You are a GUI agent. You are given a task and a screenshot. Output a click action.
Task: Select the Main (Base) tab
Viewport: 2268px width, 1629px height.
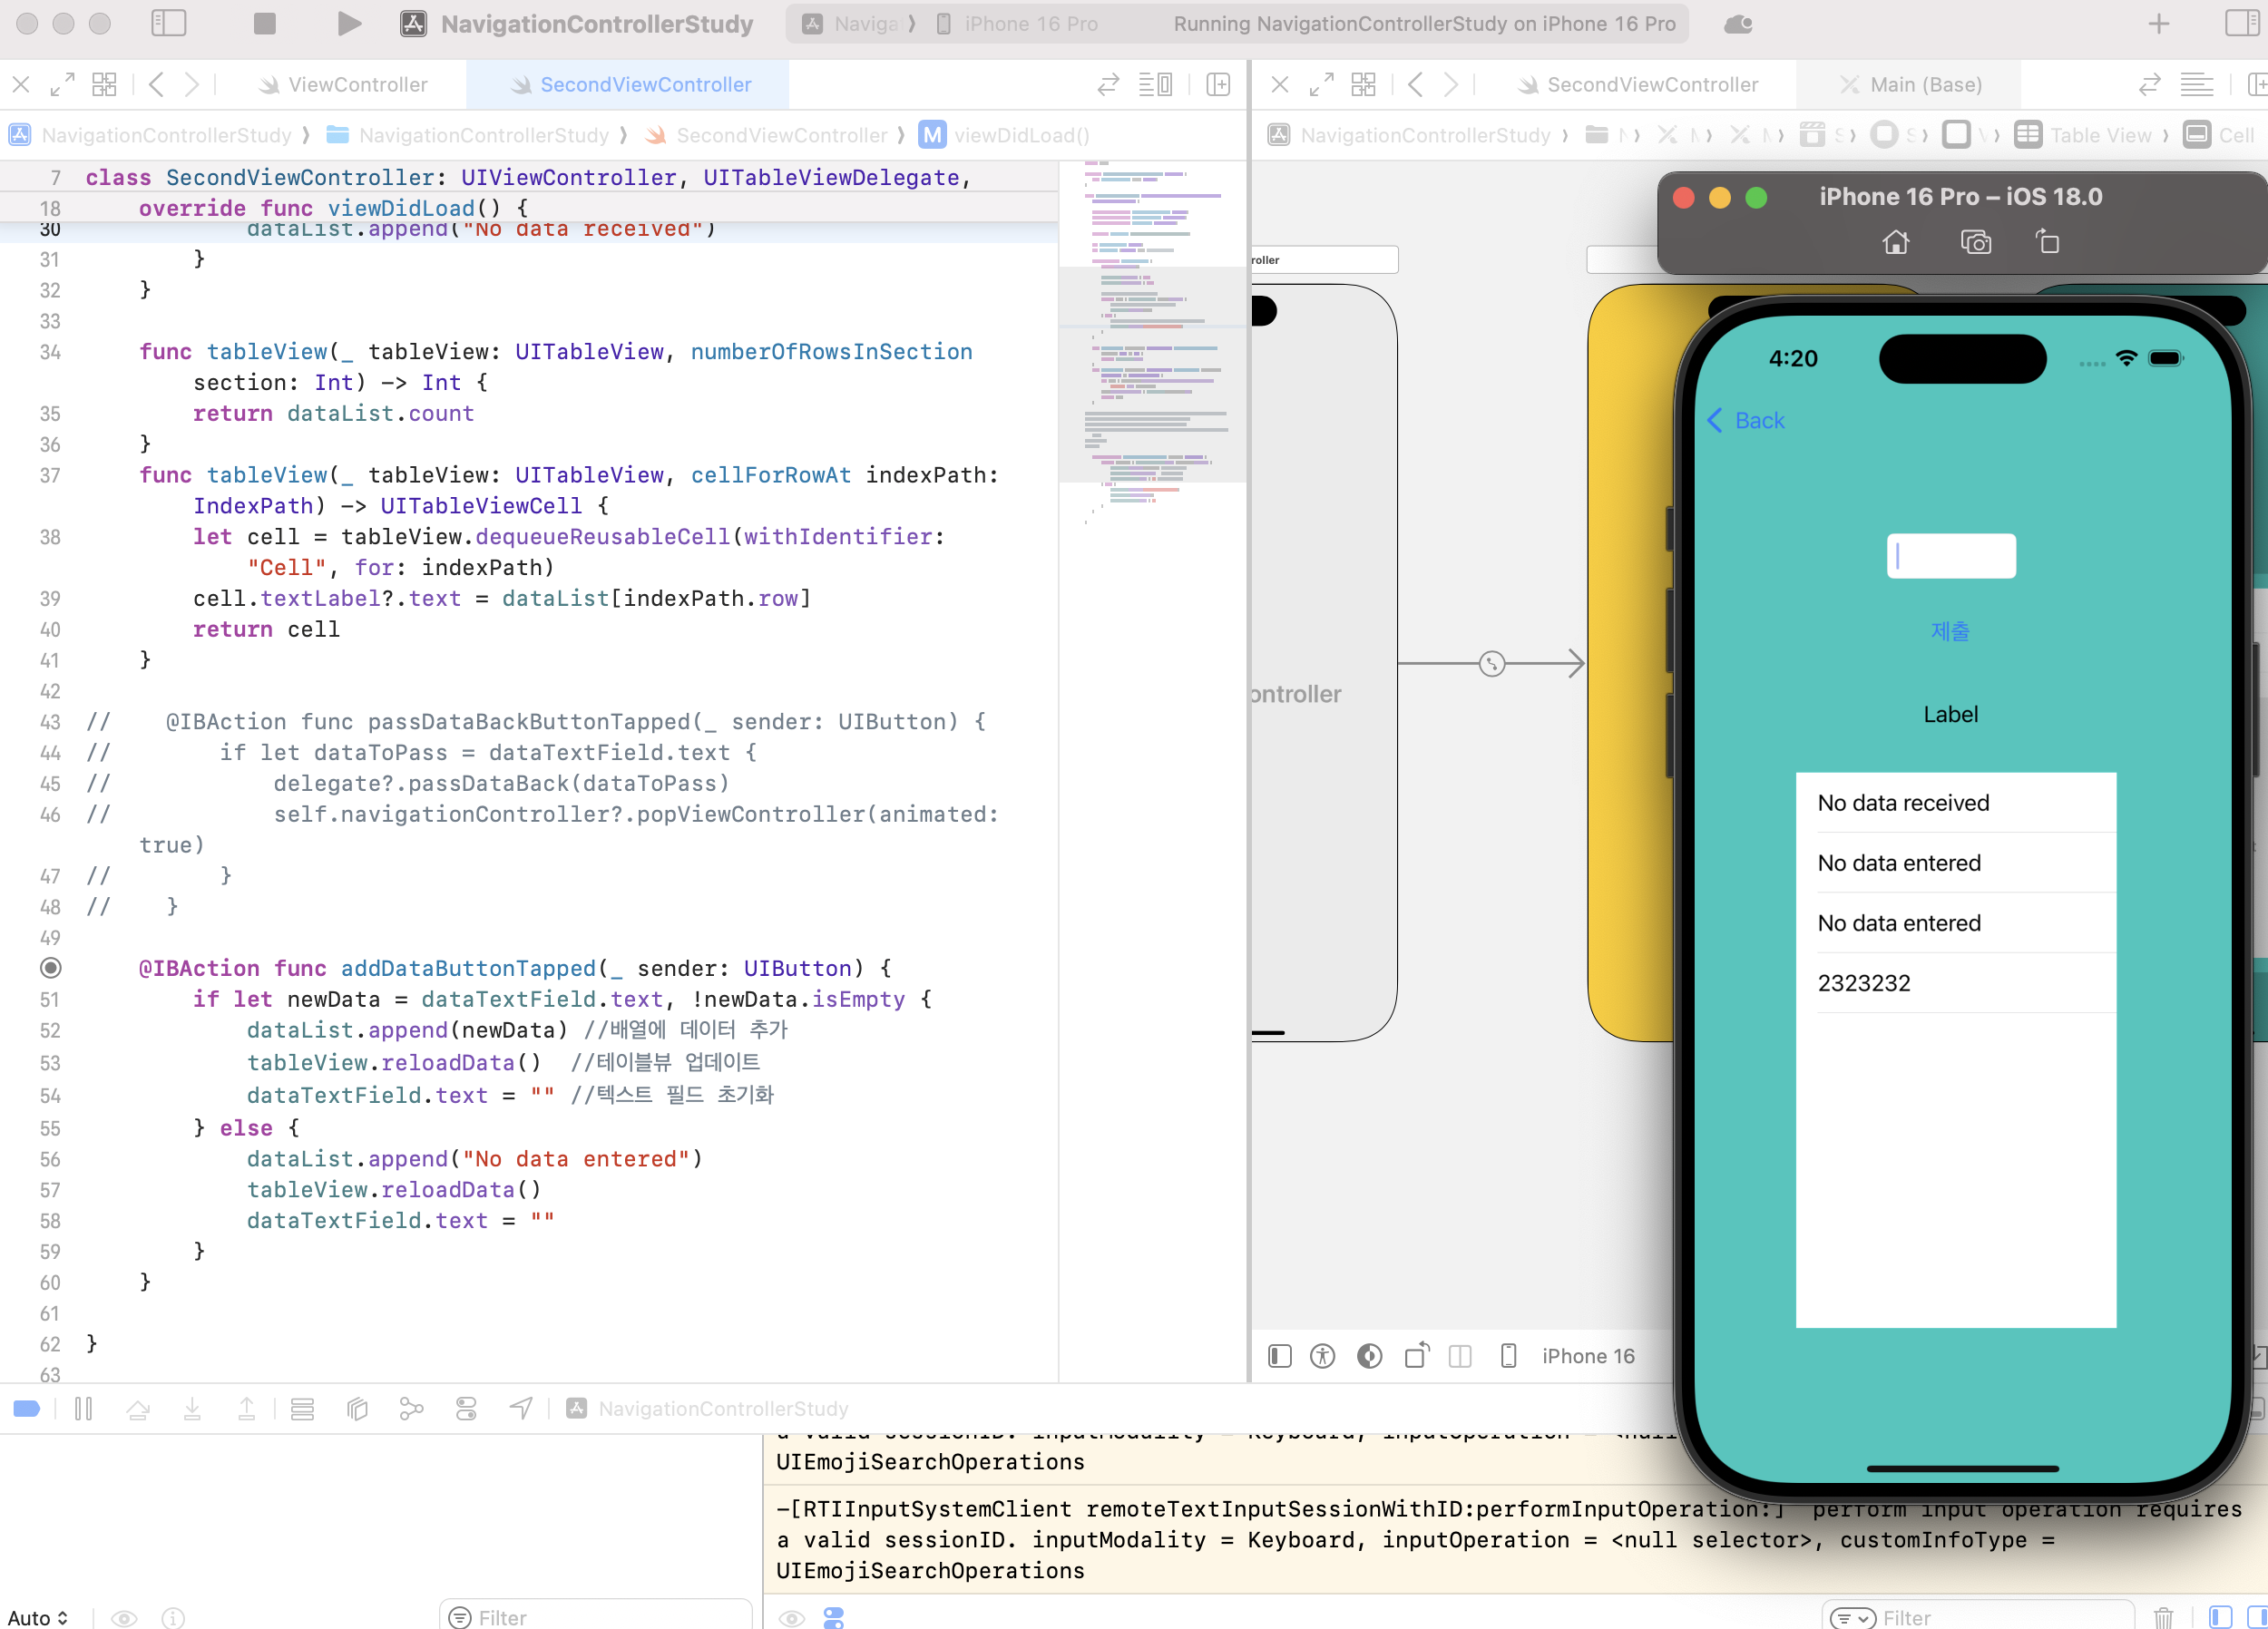pos(1924,84)
